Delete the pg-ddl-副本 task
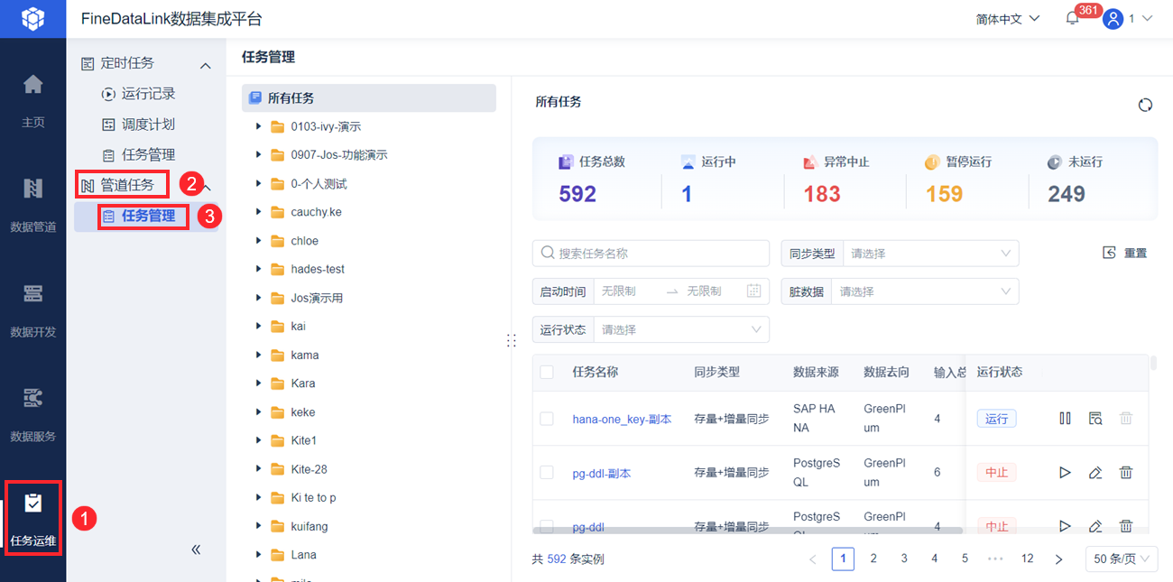The height and width of the screenshot is (582, 1173). [1126, 472]
